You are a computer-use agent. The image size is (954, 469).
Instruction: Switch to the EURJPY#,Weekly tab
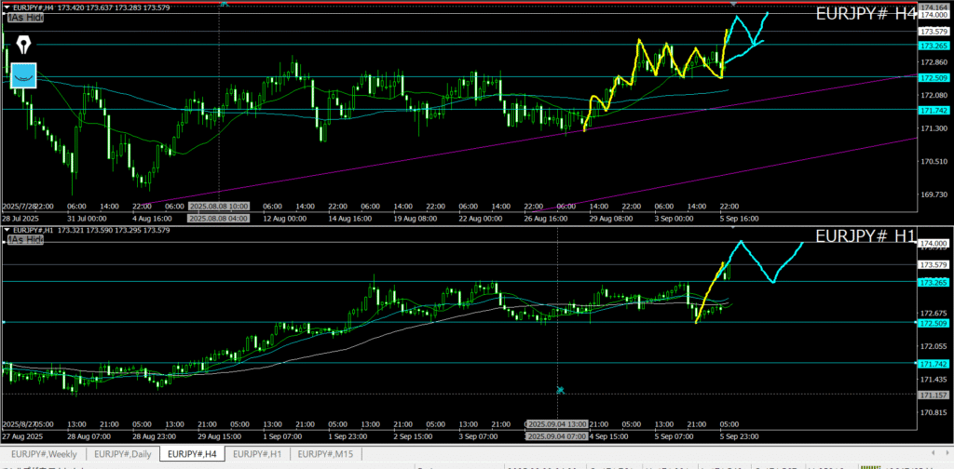coord(44,453)
